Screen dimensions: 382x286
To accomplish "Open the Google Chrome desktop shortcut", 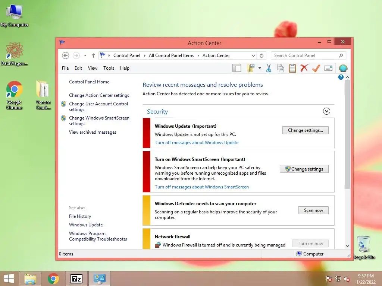I will (x=15, y=95).
